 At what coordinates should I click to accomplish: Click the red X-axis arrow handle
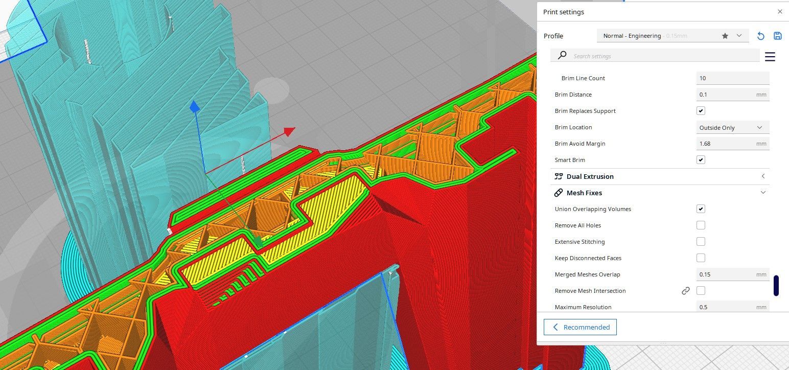pyautogui.click(x=289, y=132)
